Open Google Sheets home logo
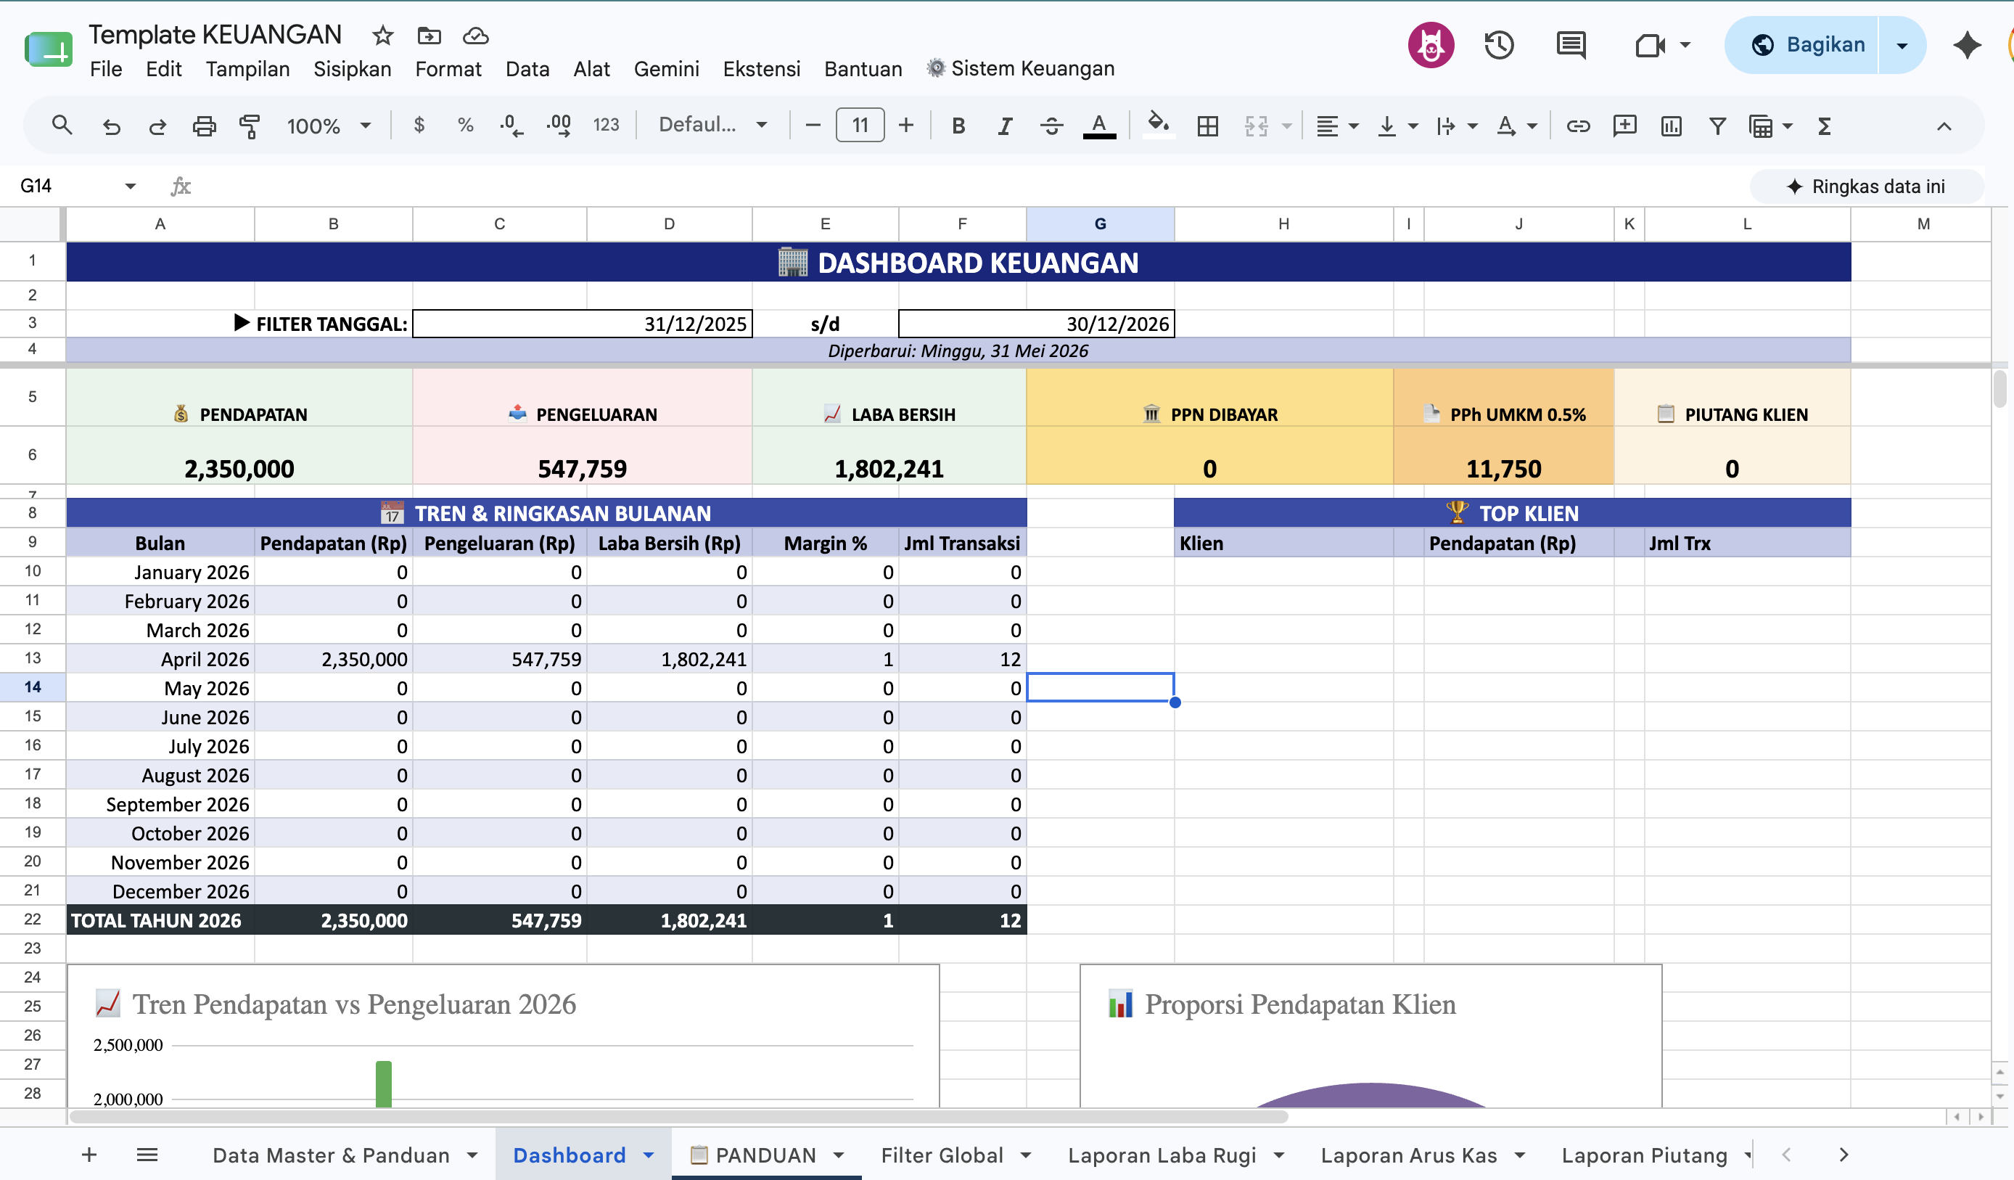2014x1180 pixels. [x=49, y=49]
